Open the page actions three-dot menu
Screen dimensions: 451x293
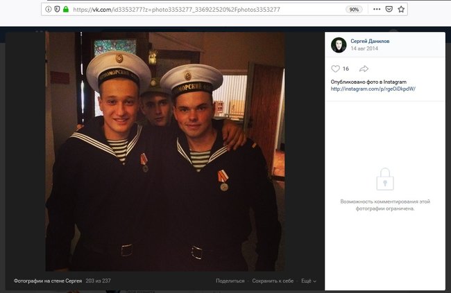377,9
